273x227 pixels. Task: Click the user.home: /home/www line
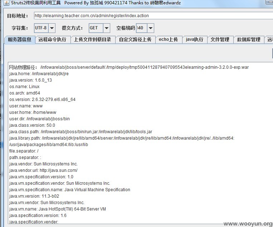pyautogui.click(x=33, y=112)
